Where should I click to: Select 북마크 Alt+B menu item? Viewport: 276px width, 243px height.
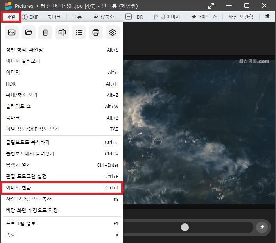62,118
